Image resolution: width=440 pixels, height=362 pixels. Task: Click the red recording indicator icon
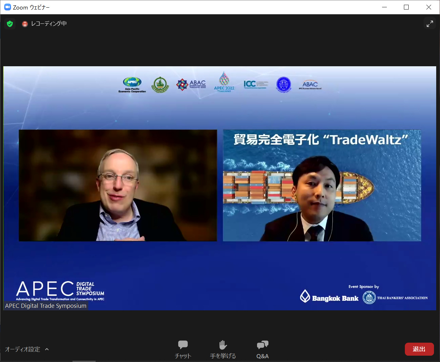(x=25, y=24)
